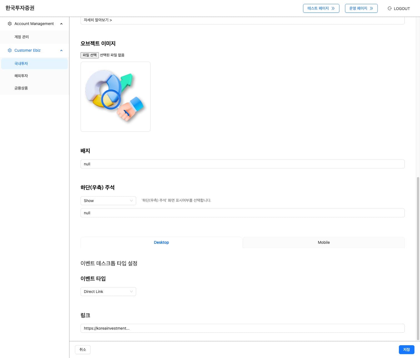
Task: Select 계정 관리 in sidebar
Action: (x=22, y=37)
